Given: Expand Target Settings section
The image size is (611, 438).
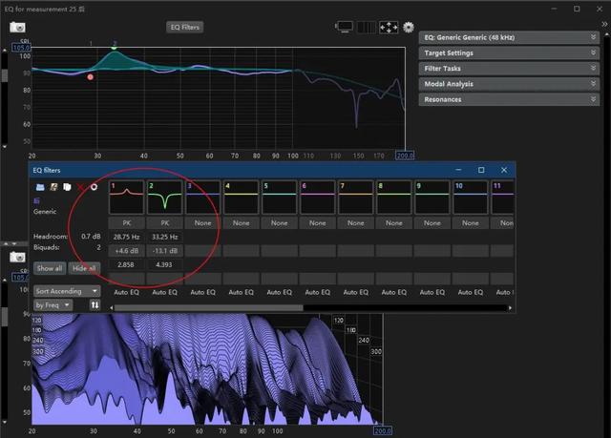Looking at the screenshot, I should (x=509, y=52).
